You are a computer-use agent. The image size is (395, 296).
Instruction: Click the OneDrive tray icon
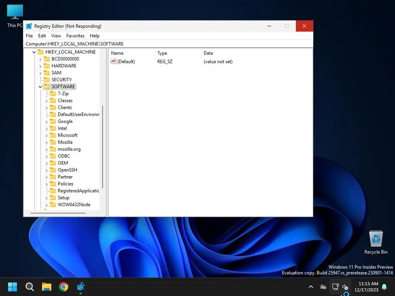point(323,287)
